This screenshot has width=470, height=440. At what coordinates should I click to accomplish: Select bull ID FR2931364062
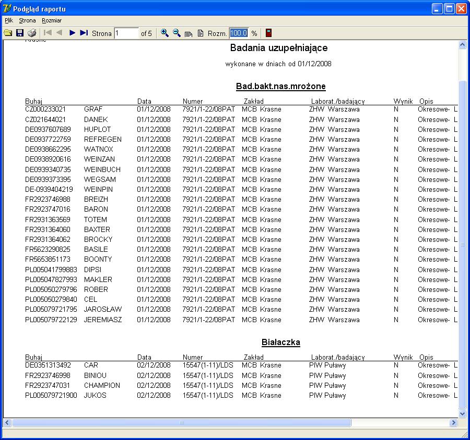tap(48, 239)
